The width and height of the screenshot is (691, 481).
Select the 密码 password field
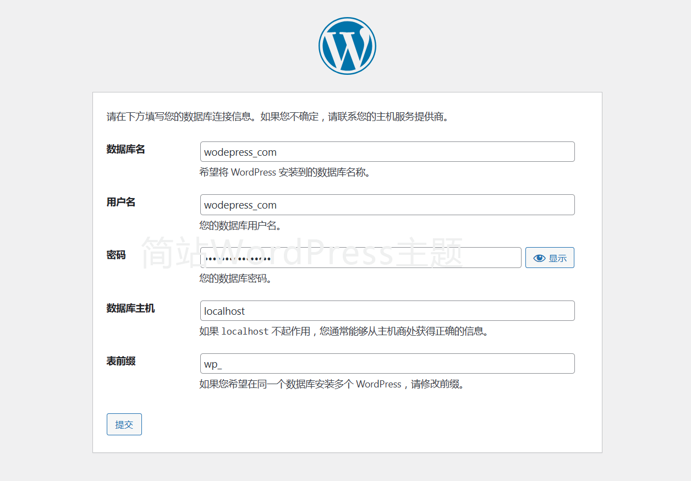point(360,258)
